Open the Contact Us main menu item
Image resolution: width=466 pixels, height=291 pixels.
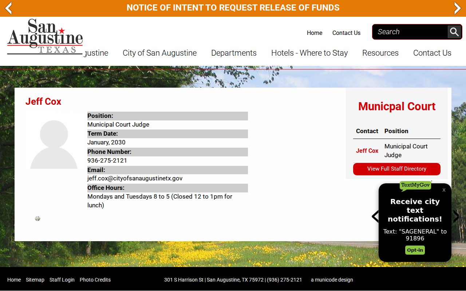tap(432, 53)
